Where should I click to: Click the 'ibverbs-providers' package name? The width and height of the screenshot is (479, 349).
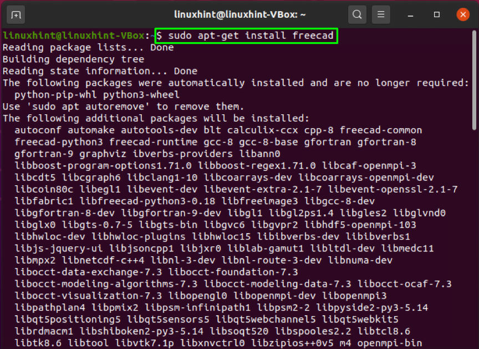(182, 154)
